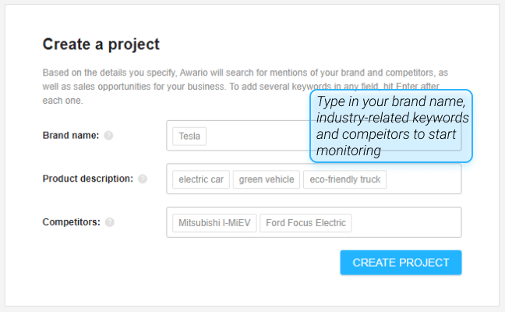Click the Brand name label
The width and height of the screenshot is (505, 312).
point(71,136)
